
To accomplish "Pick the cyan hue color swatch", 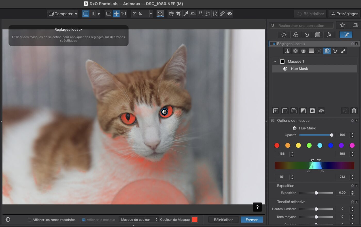I will click(320, 146).
